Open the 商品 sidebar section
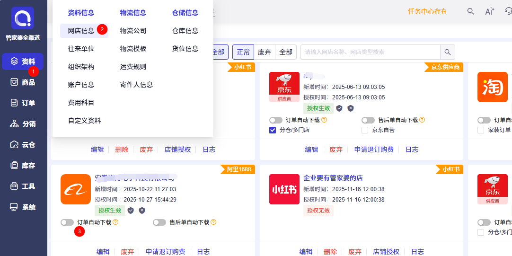This screenshot has height=256, width=512. (x=23, y=82)
